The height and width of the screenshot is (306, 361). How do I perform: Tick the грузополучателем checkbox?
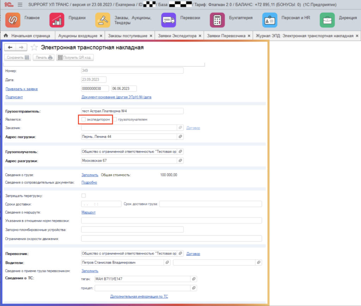[115, 119]
